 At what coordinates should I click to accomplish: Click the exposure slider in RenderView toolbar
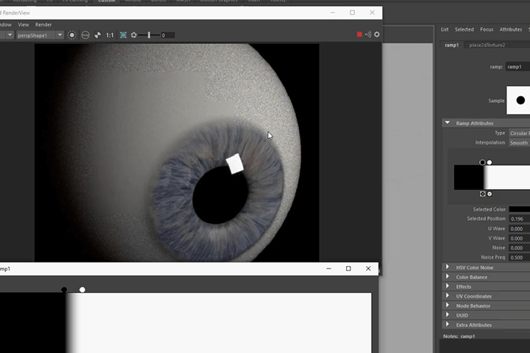149,35
